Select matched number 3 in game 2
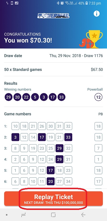Image resolution: width=107 pixels, height=221 pixels. click(x=15, y=137)
